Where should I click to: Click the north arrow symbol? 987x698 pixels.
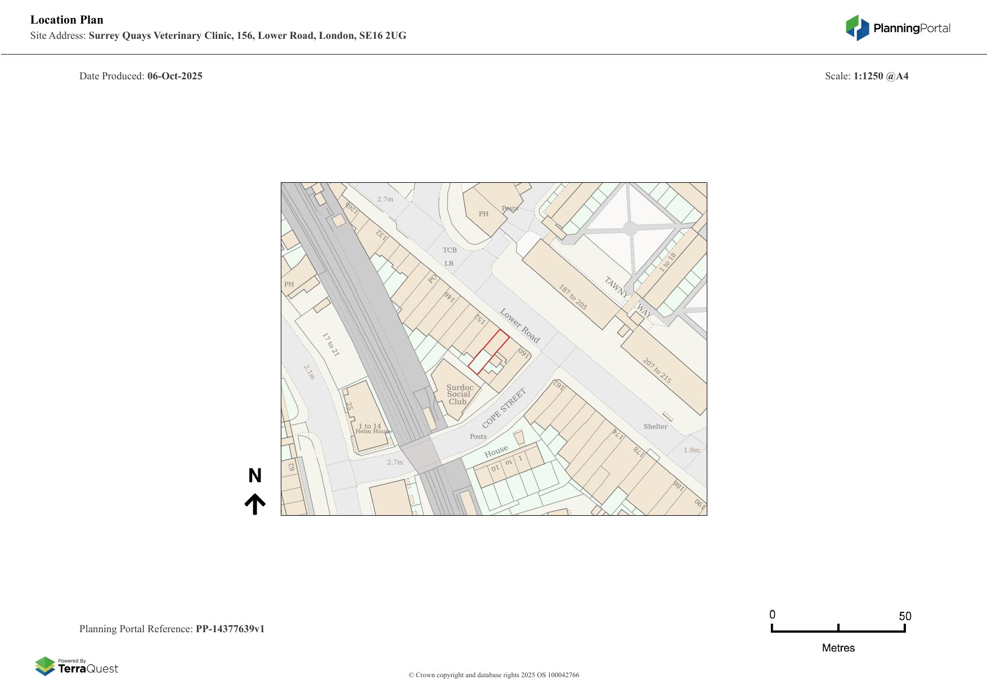[x=255, y=504]
